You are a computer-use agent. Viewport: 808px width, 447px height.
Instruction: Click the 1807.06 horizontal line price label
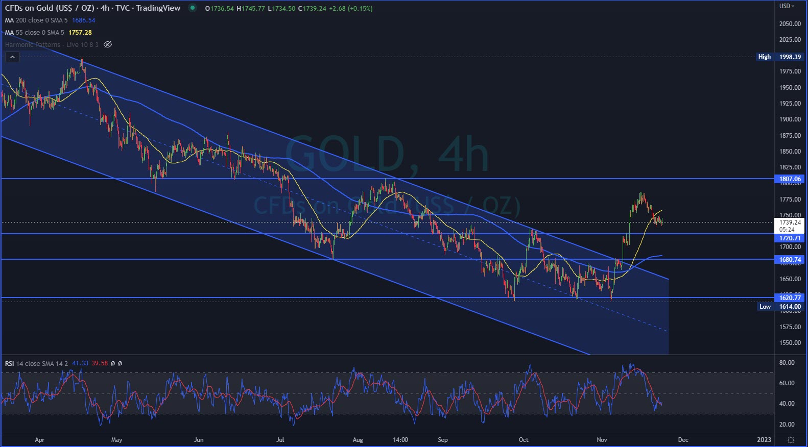point(790,179)
